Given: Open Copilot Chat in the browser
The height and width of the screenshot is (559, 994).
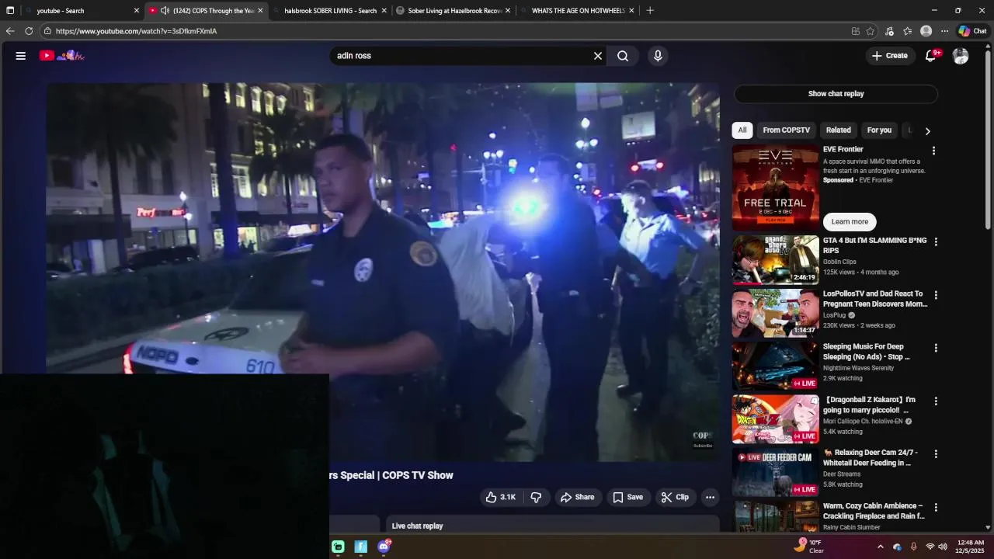Looking at the screenshot, I should [x=972, y=31].
